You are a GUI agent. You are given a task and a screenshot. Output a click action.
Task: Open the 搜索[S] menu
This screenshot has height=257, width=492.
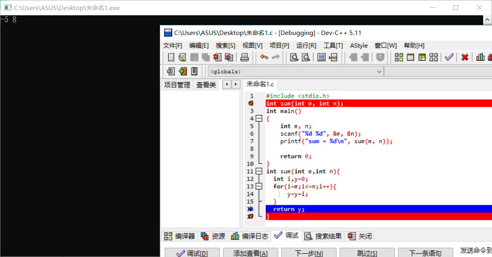(x=226, y=45)
